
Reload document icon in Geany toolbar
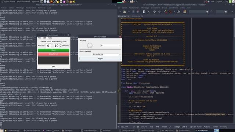pyautogui.click(x=144, y=12)
